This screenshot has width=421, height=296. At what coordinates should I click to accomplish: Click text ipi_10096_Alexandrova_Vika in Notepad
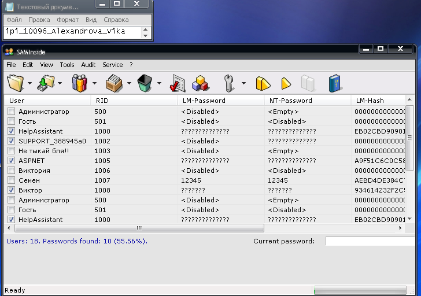click(65, 31)
